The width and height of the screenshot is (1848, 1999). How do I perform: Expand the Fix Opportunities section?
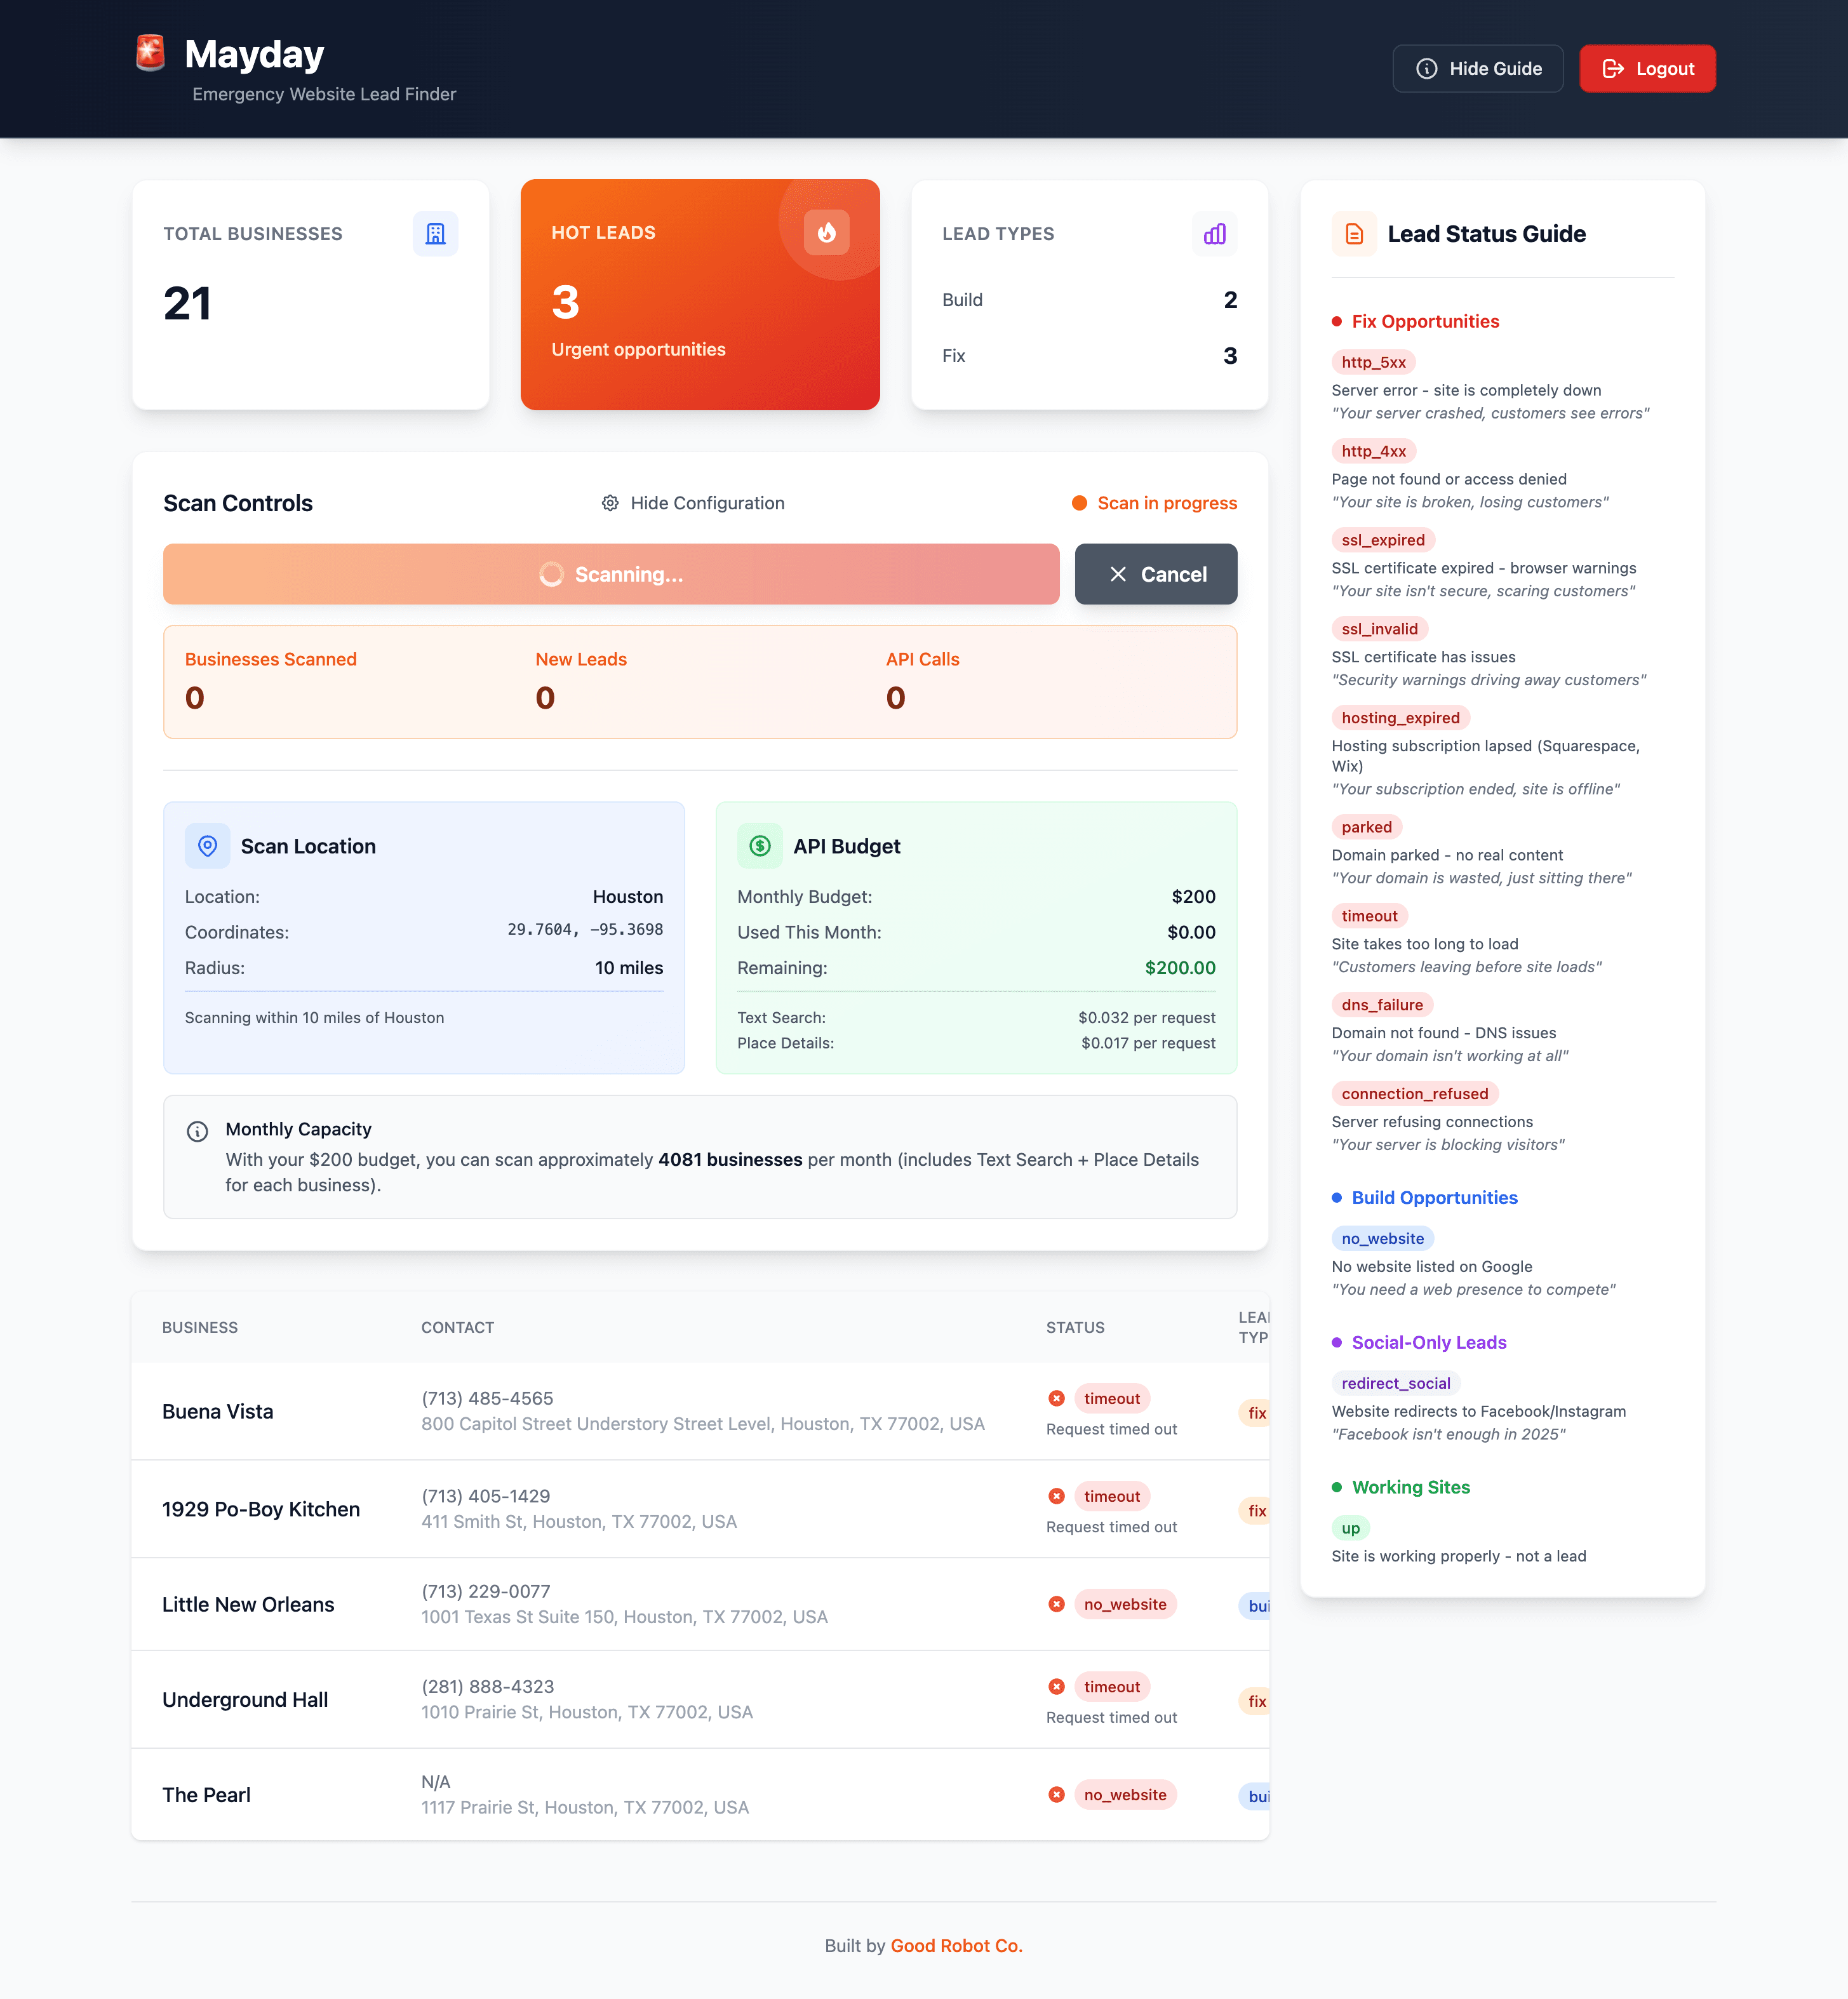(x=1424, y=321)
